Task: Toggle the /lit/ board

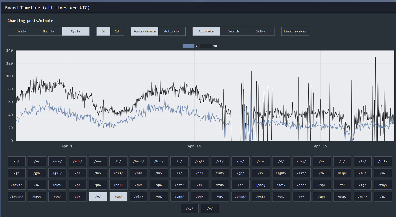Action: coord(302,173)
